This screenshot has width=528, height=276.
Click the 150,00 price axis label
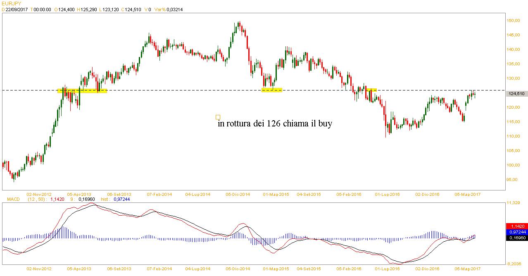click(x=514, y=20)
